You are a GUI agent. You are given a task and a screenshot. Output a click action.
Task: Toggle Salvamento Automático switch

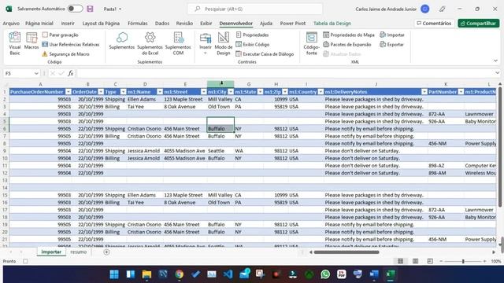tap(75, 9)
